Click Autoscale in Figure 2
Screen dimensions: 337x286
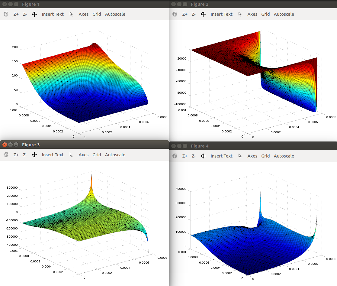[284, 14]
